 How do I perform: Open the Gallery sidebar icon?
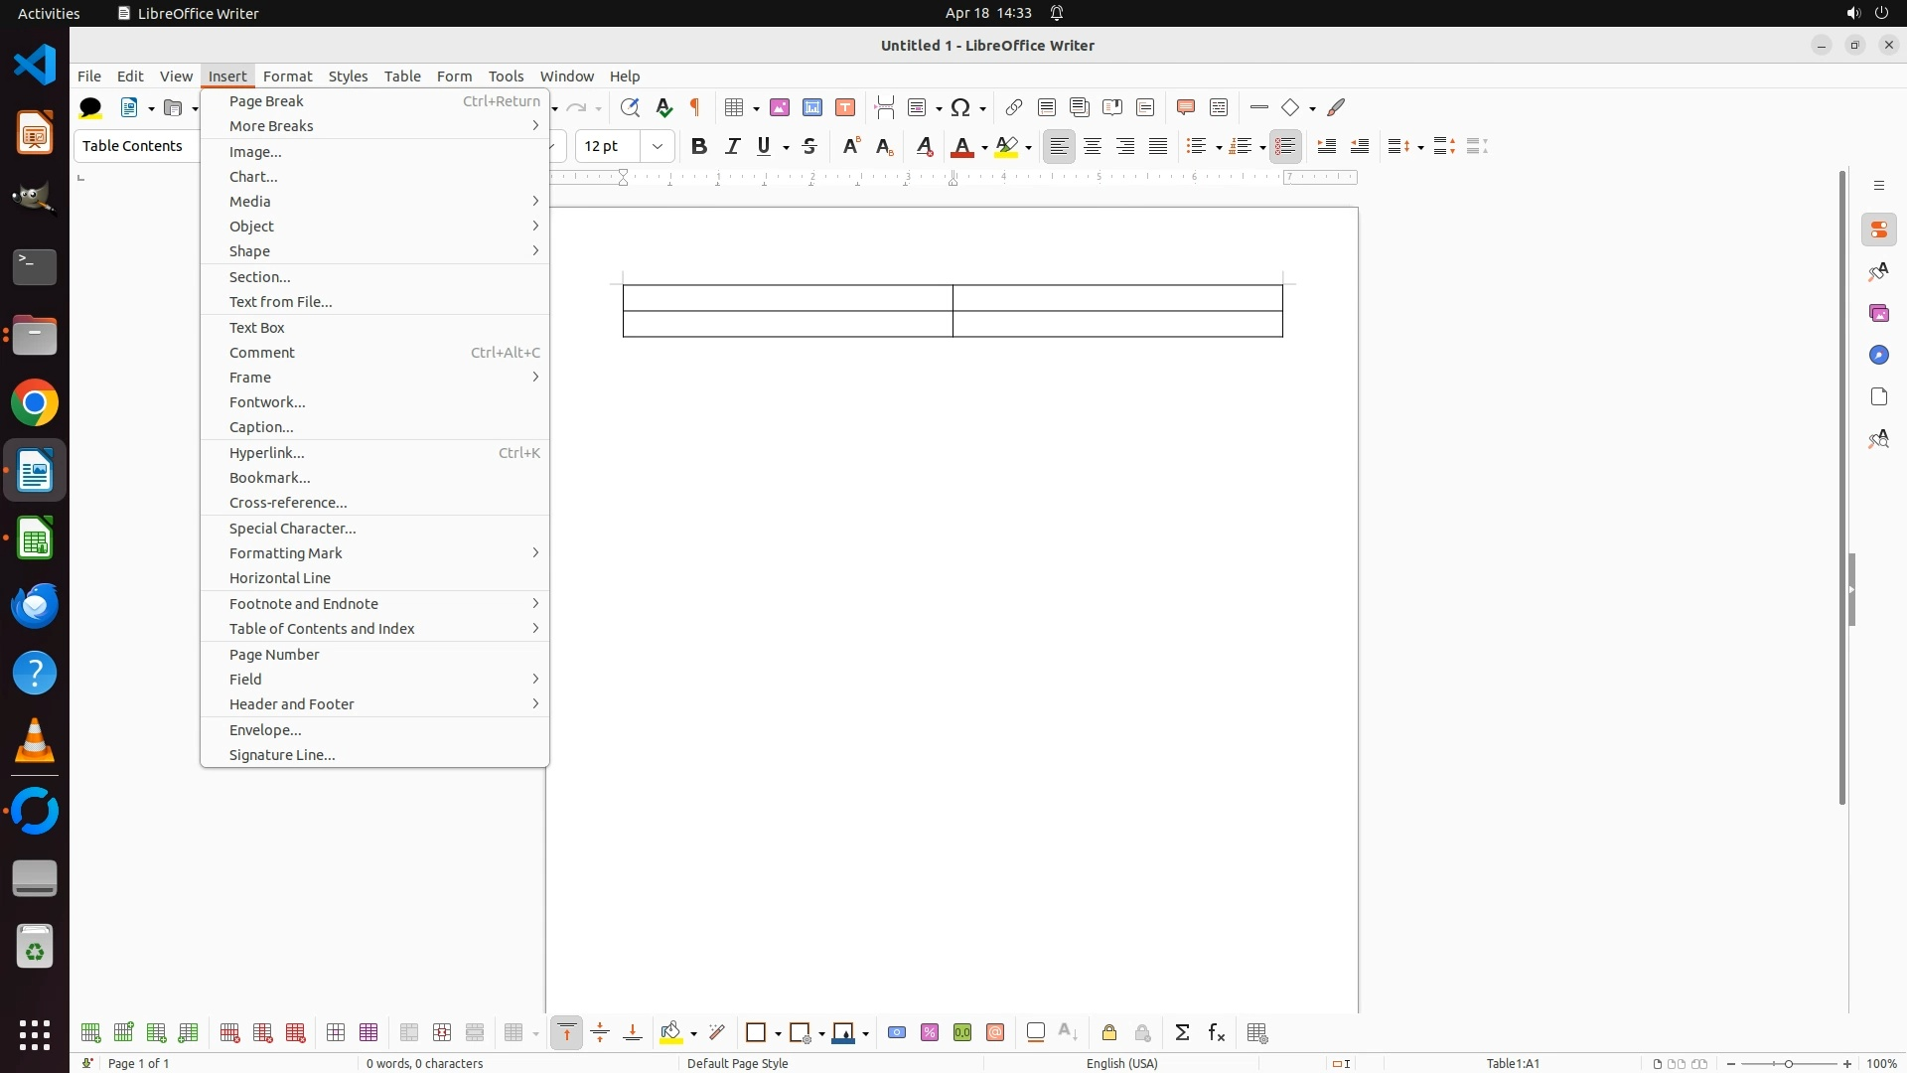pos(1878,314)
